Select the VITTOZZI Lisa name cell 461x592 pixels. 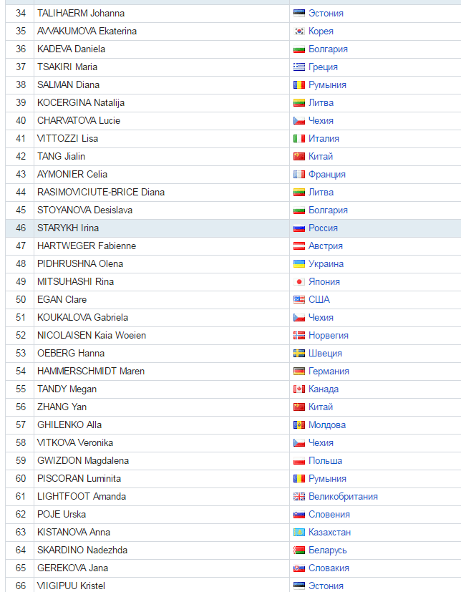[162, 139]
